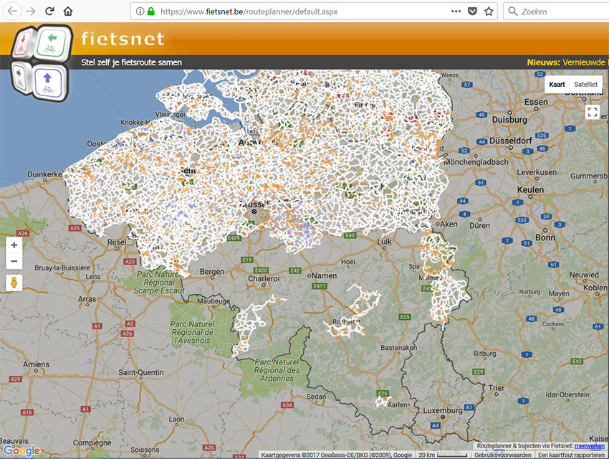
Task: Click the Duinkerke city label
Action: (44, 174)
